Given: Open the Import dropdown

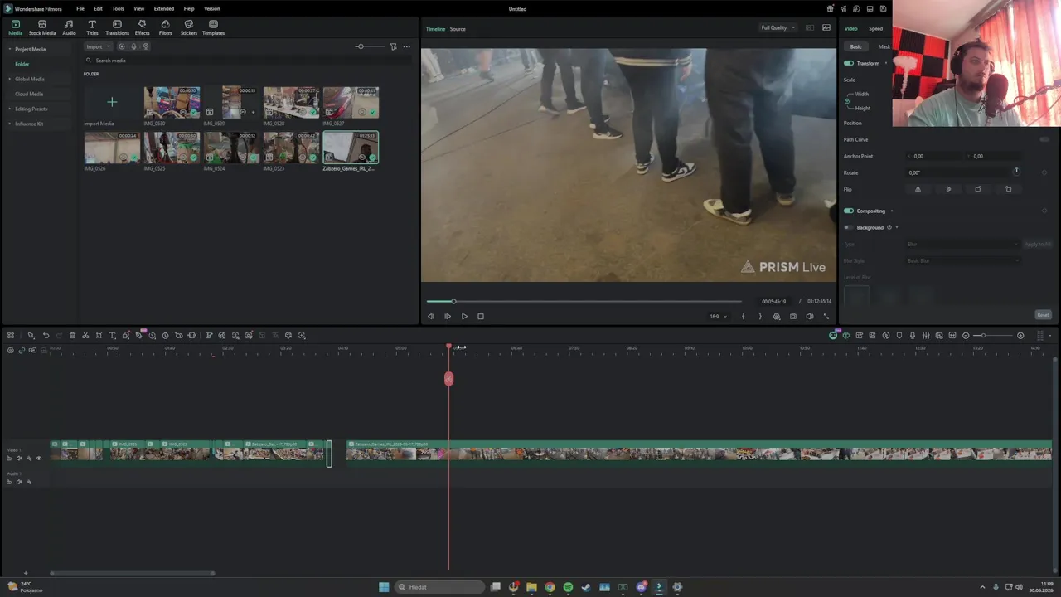Looking at the screenshot, I should pyautogui.click(x=98, y=46).
